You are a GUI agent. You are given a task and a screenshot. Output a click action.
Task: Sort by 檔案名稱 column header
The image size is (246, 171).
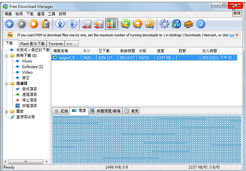click(x=66, y=50)
